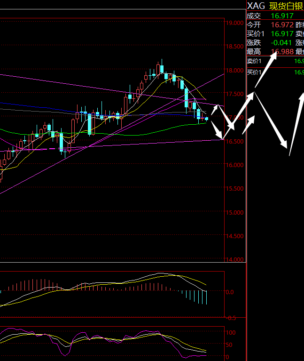Viewport: 304px width, 361px height.
Task: Click the 16.000 price axis label
Action: click(234, 165)
